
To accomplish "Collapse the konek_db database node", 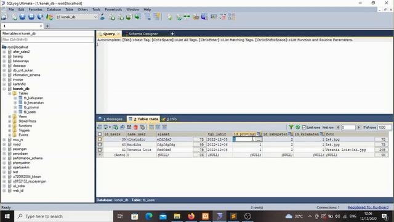I will coord(4,89).
